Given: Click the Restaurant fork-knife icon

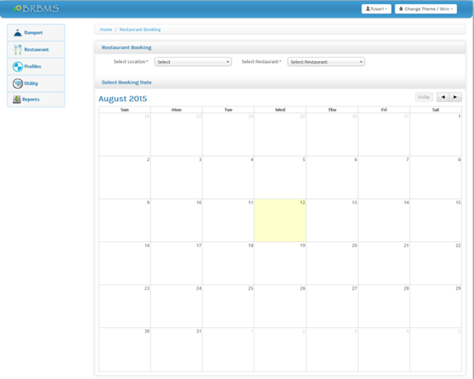Looking at the screenshot, I should (x=17, y=50).
